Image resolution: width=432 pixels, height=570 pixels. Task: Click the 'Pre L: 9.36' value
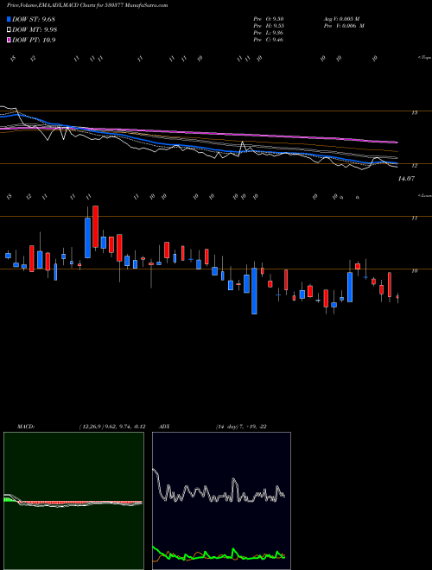point(269,33)
